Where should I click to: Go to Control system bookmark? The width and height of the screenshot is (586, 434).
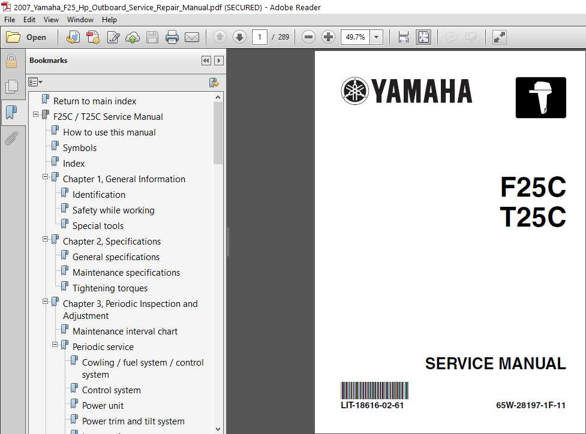(x=112, y=390)
